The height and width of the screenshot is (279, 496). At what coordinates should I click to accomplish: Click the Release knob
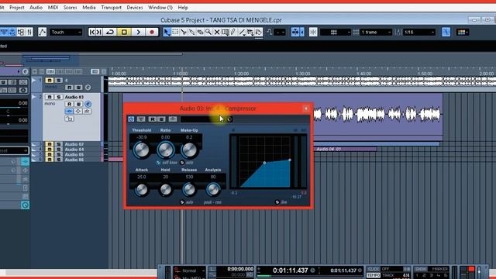189,189
